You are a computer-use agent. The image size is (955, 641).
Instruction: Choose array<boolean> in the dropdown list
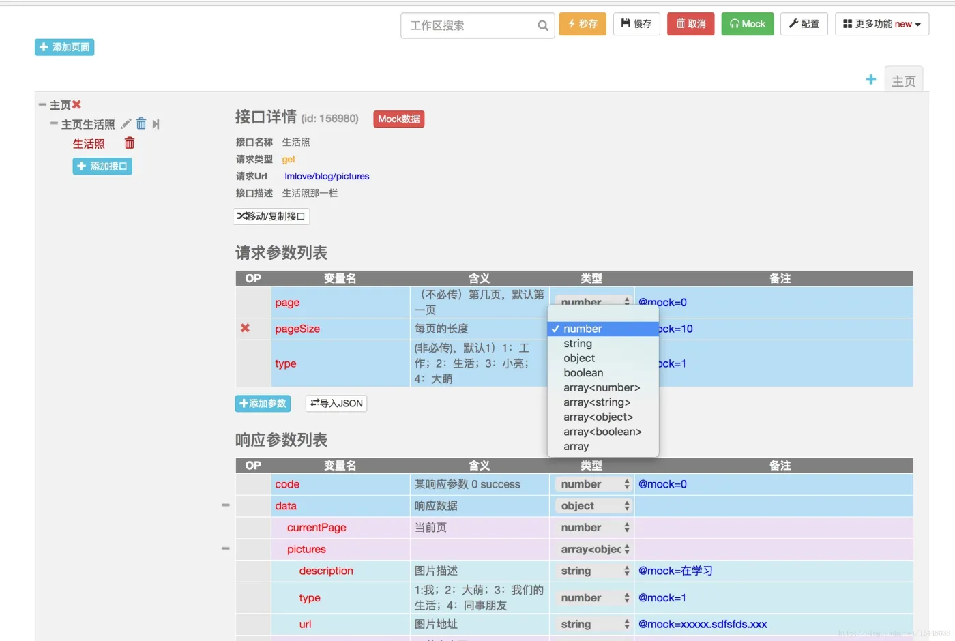(x=603, y=432)
